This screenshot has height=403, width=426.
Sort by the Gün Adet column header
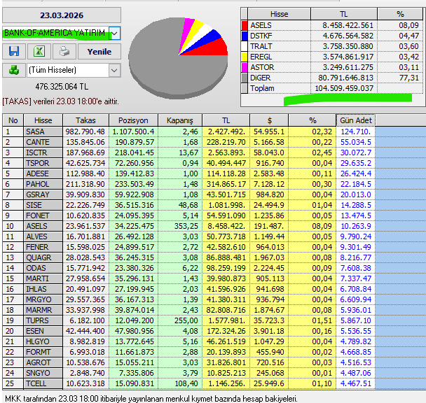(356, 120)
